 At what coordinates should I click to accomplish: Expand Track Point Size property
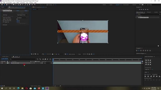pyautogui.click(x=2, y=20)
